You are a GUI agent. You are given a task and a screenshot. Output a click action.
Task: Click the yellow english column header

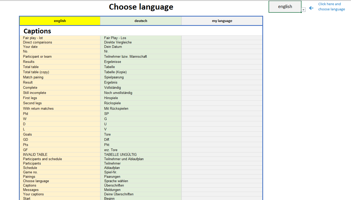coord(60,21)
